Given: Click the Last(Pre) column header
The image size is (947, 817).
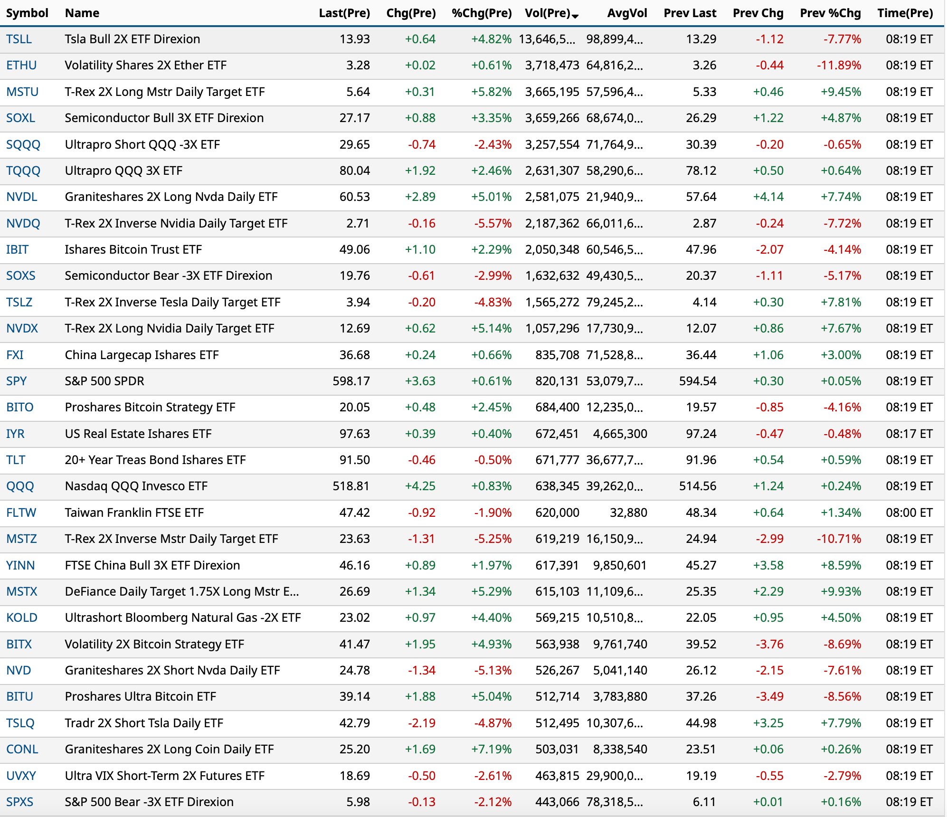Looking at the screenshot, I should point(344,13).
